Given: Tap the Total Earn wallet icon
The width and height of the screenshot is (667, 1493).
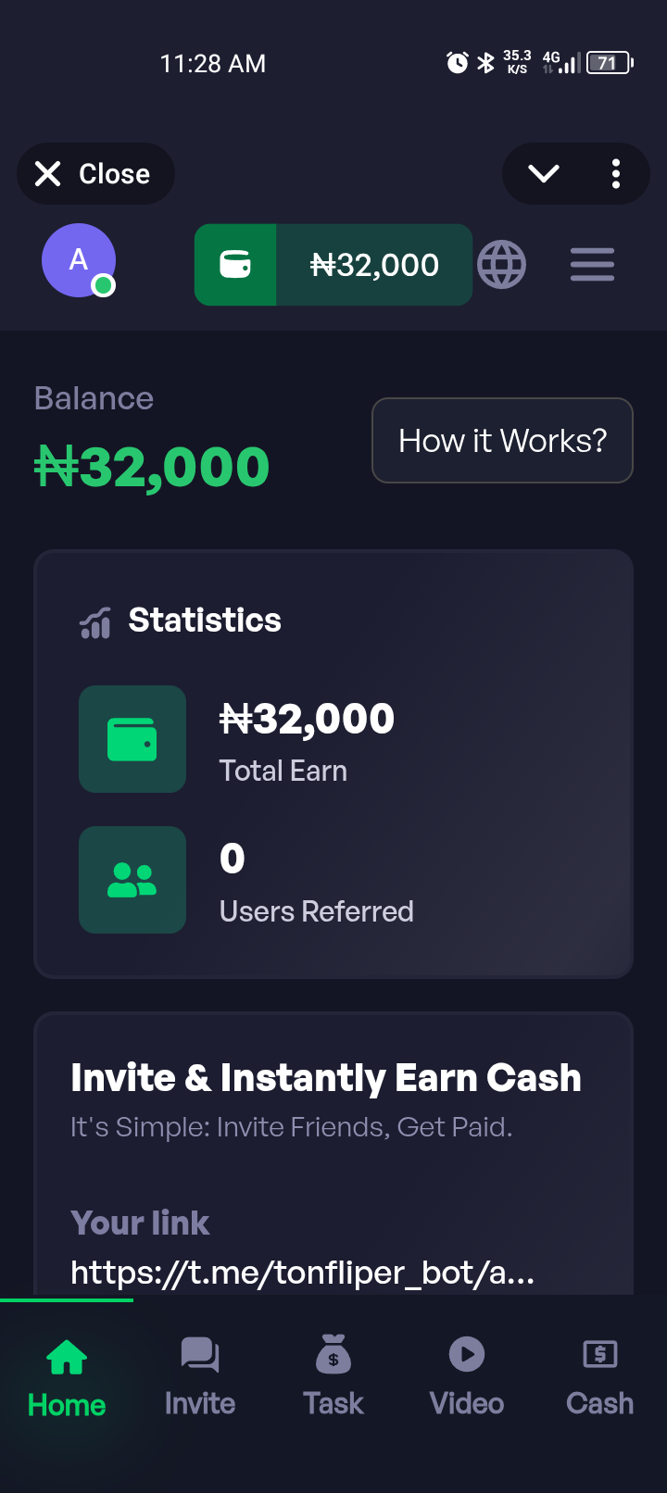Looking at the screenshot, I should tap(132, 739).
